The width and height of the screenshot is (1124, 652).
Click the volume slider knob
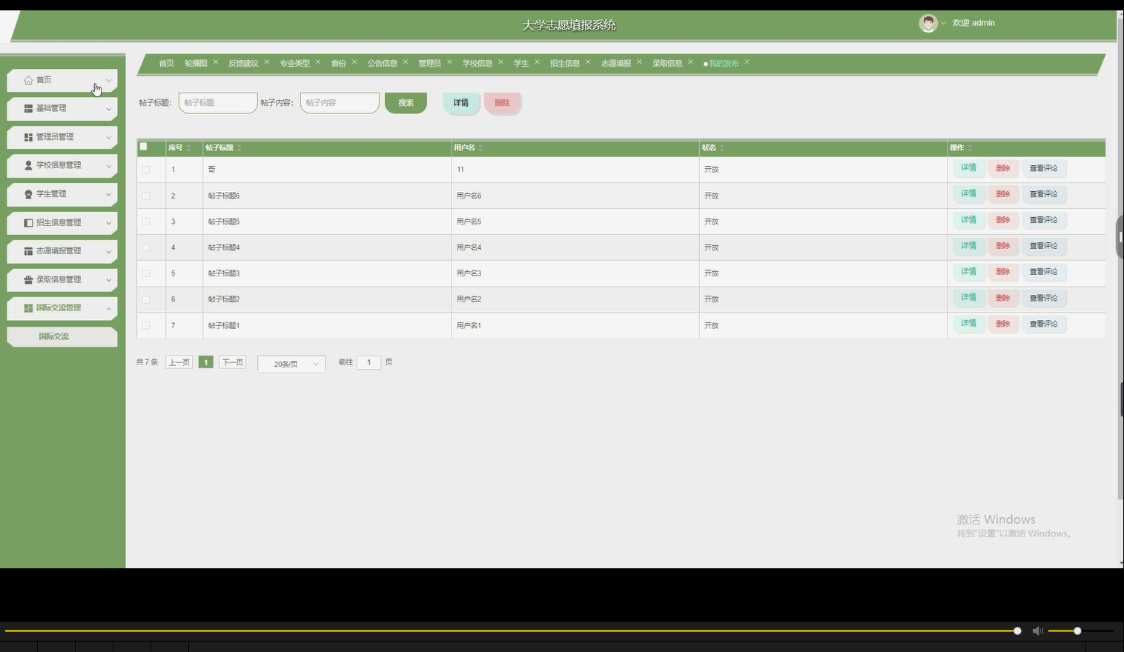[1077, 631]
